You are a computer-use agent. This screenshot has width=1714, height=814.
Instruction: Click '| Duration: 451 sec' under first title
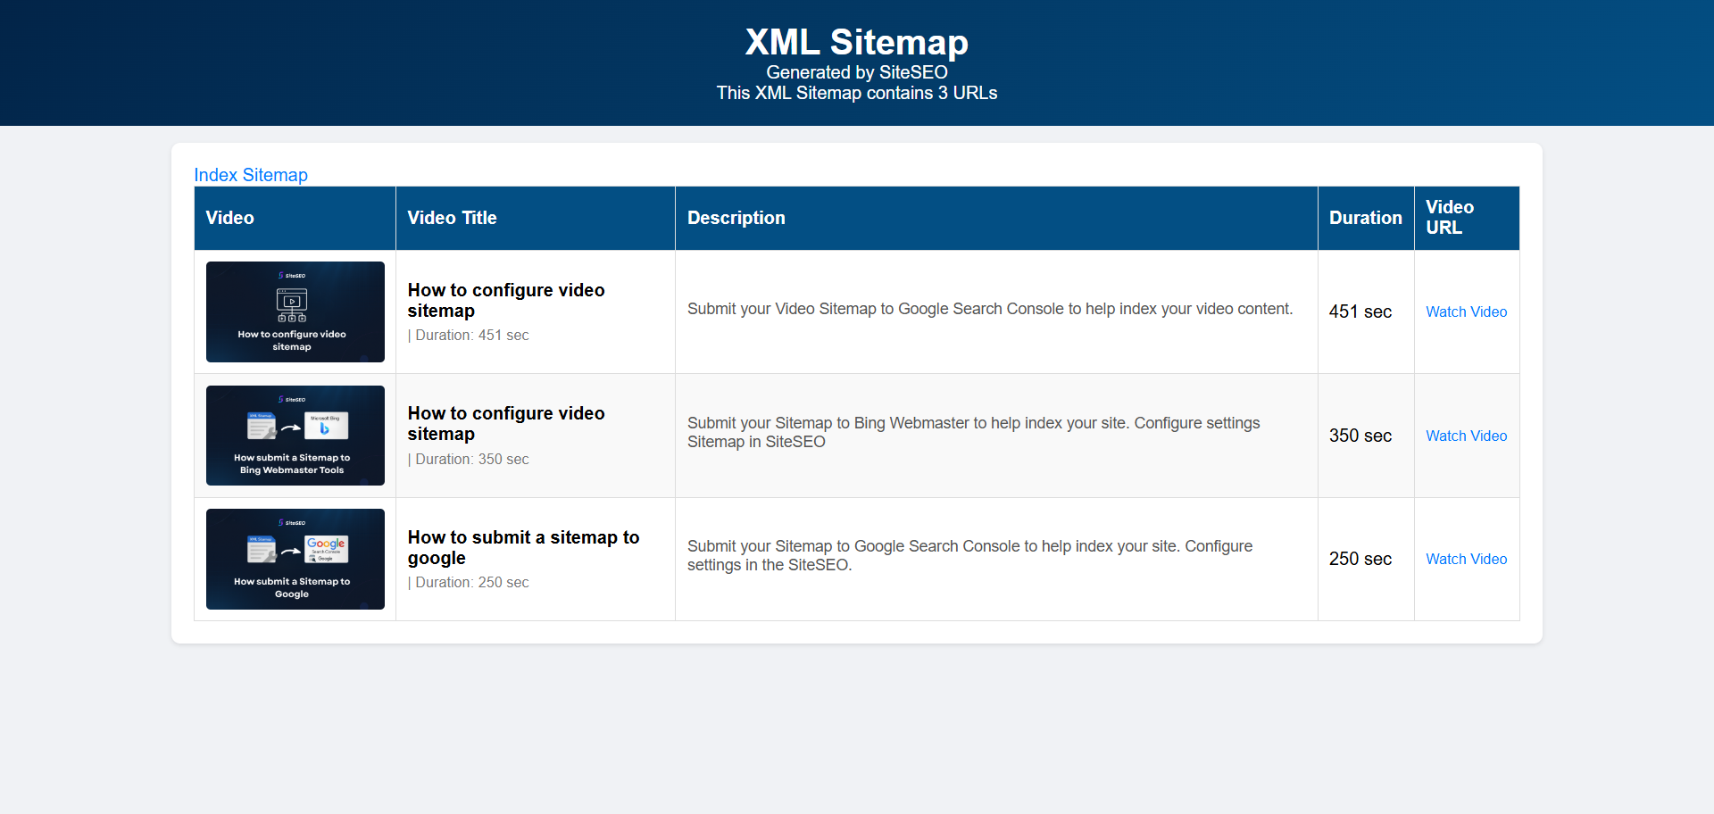[469, 336]
